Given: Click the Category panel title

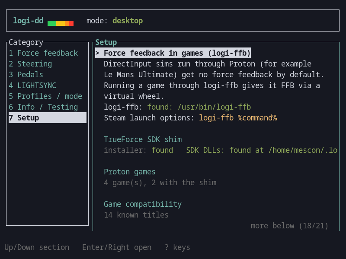Looking at the screenshot, I should click(x=26, y=42).
